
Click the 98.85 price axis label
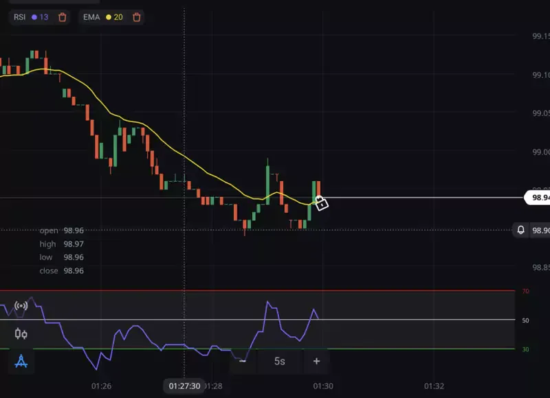[x=541, y=268]
